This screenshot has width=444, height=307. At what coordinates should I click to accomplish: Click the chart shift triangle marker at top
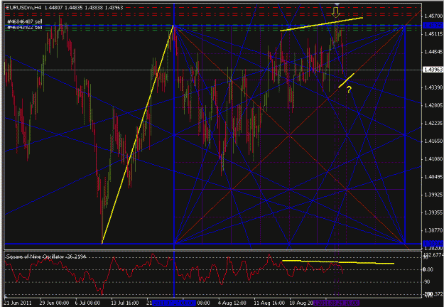point(337,4)
